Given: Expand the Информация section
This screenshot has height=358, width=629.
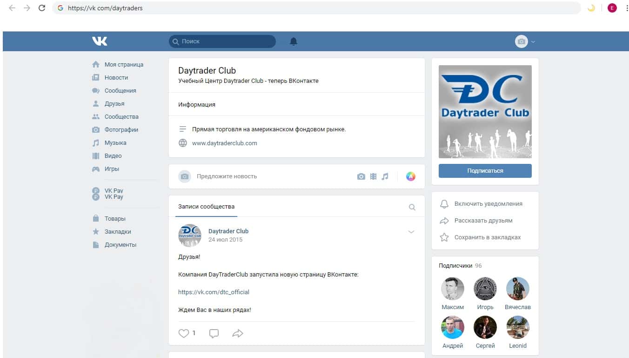Looking at the screenshot, I should (x=197, y=105).
